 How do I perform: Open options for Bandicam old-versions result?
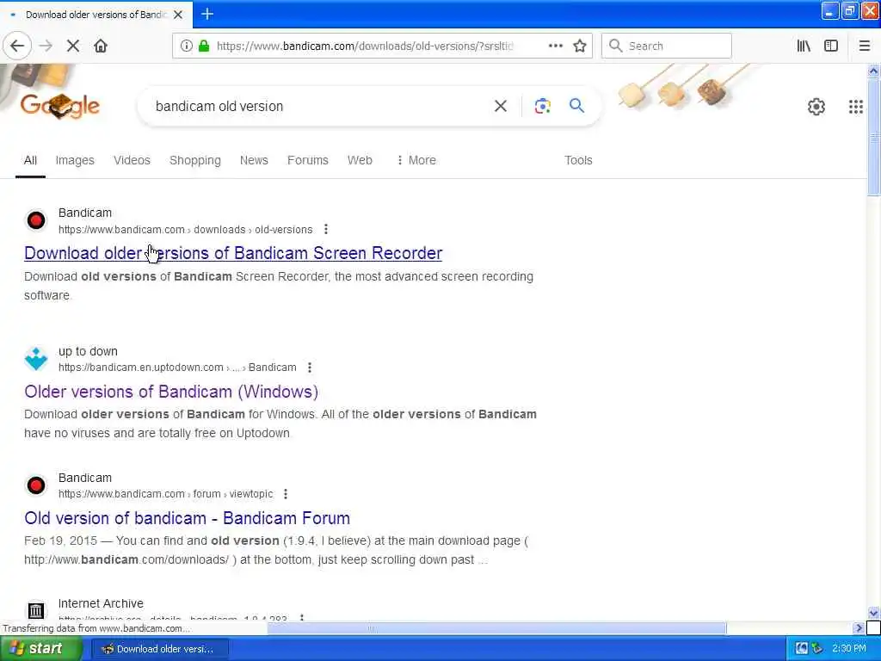point(326,229)
